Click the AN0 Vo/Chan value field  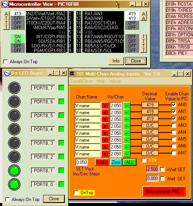[x=116, y=106]
